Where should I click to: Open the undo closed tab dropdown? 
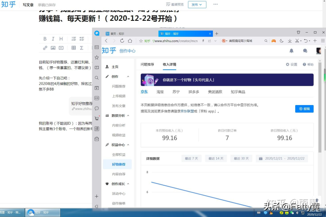(309, 41)
